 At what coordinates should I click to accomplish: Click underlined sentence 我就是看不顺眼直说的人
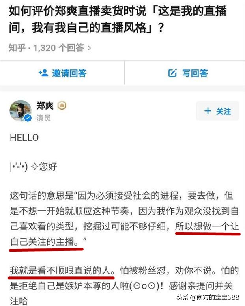pos(62,271)
